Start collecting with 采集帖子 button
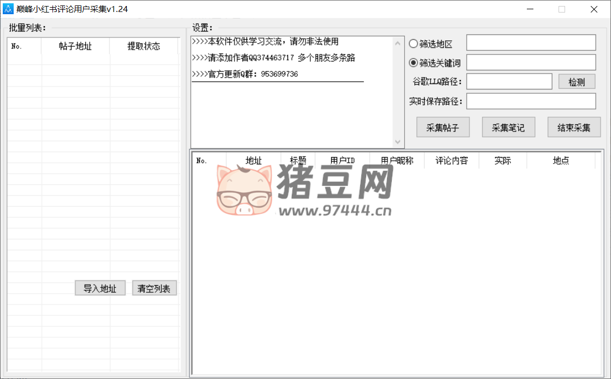Image resolution: width=611 pixels, height=379 pixels. click(443, 127)
